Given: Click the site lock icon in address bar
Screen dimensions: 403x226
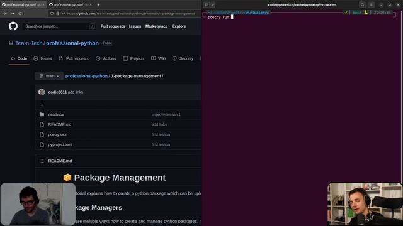Looking at the screenshot, I should coord(57,14).
